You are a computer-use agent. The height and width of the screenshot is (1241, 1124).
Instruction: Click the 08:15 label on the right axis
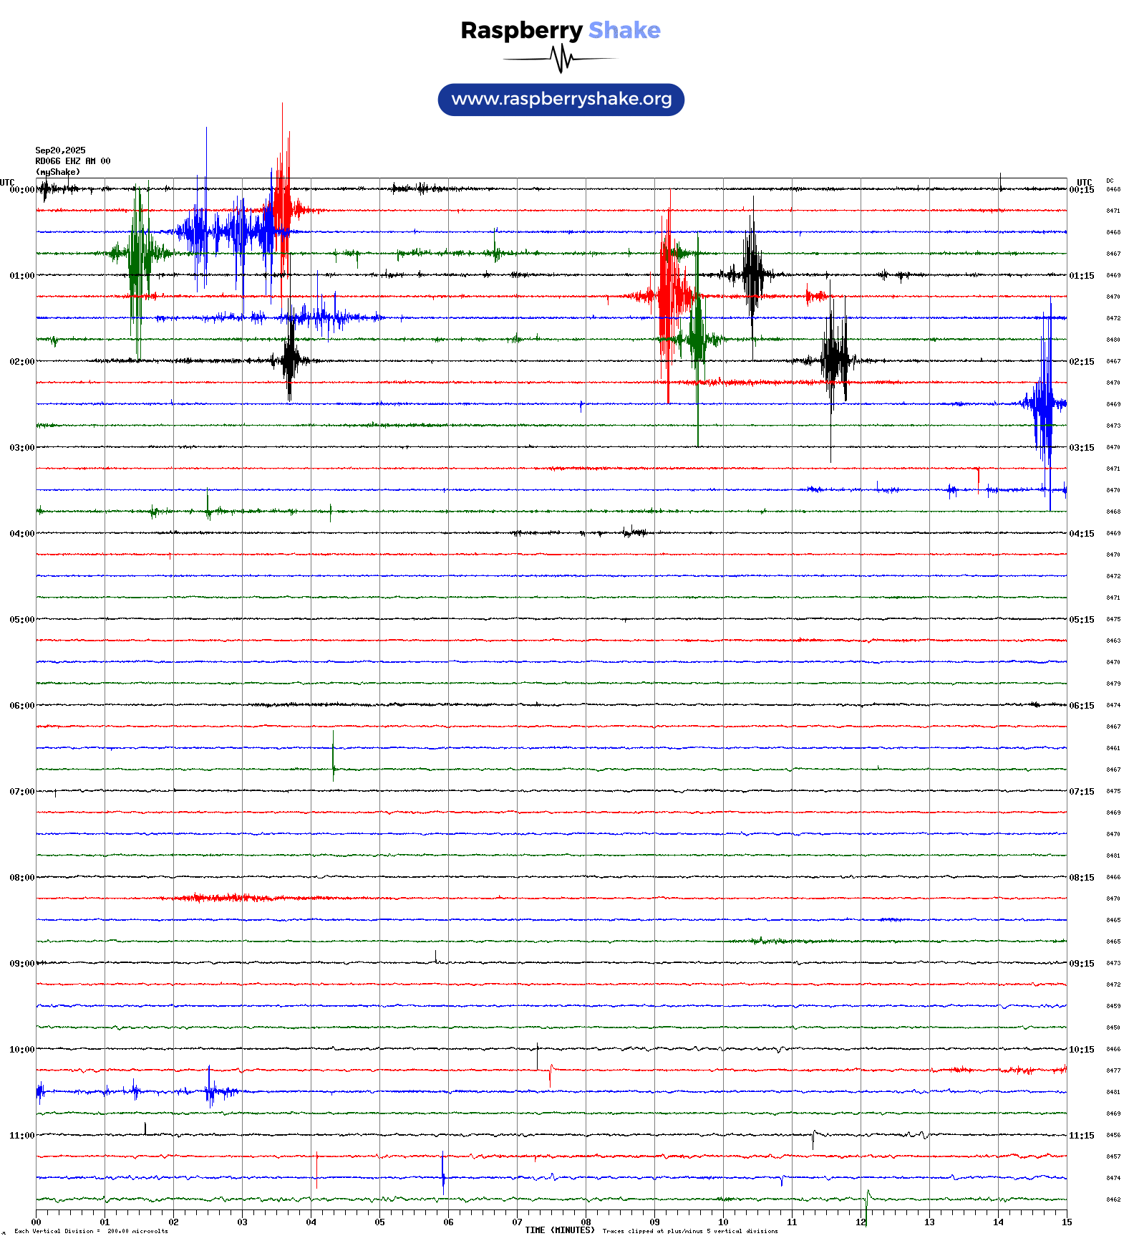(1081, 878)
